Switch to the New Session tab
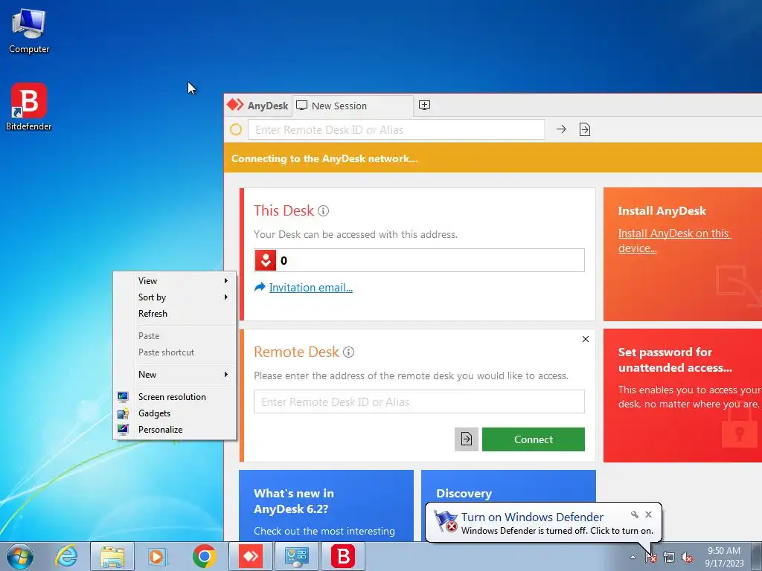Viewport: 762px width, 571px height. (x=352, y=106)
